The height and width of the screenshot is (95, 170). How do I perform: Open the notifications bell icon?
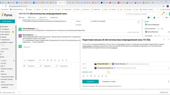tap(162, 14)
